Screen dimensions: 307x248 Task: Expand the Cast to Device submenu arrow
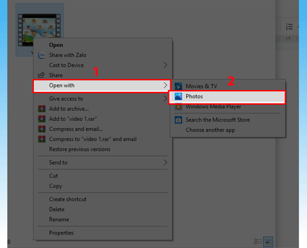[165, 65]
